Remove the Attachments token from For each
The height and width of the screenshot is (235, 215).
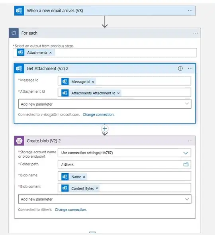click(x=51, y=53)
